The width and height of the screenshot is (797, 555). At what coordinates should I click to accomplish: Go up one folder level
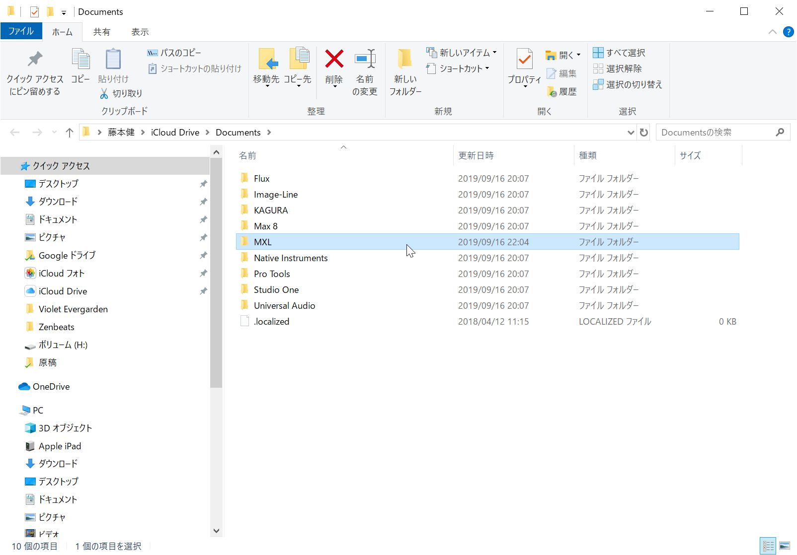[70, 133]
